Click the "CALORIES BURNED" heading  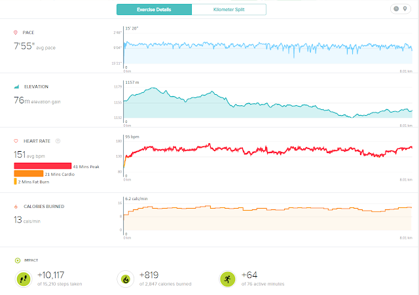[x=44, y=207]
